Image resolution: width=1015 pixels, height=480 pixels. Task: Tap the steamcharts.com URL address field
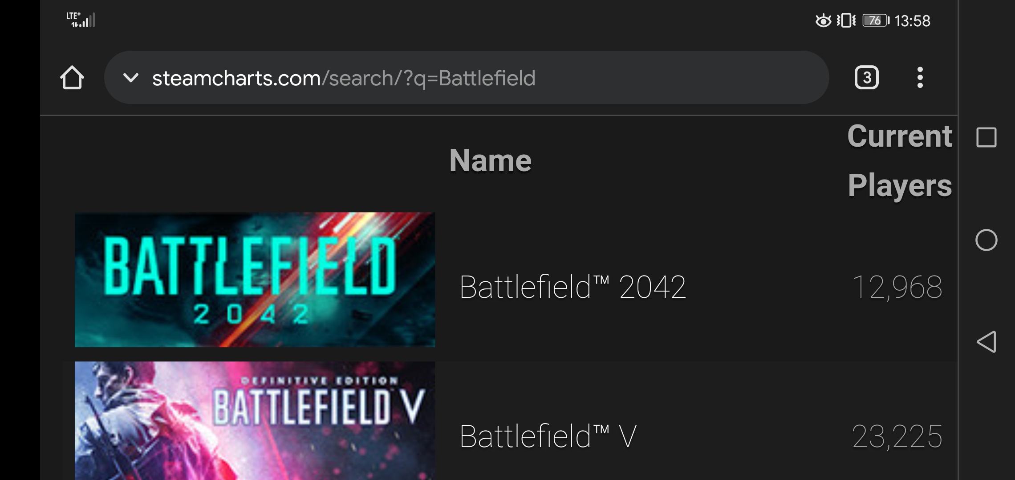[344, 78]
